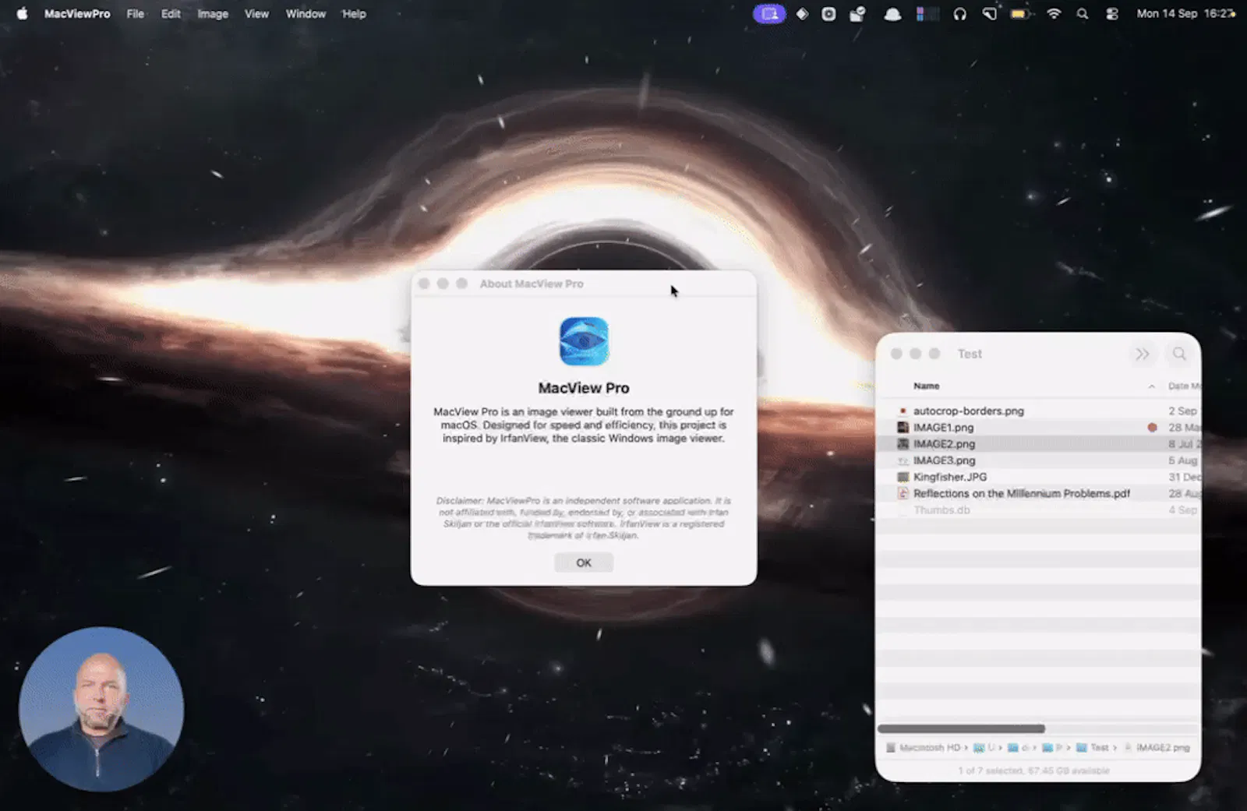Click the diamond-shaped menu bar icon

click(802, 14)
